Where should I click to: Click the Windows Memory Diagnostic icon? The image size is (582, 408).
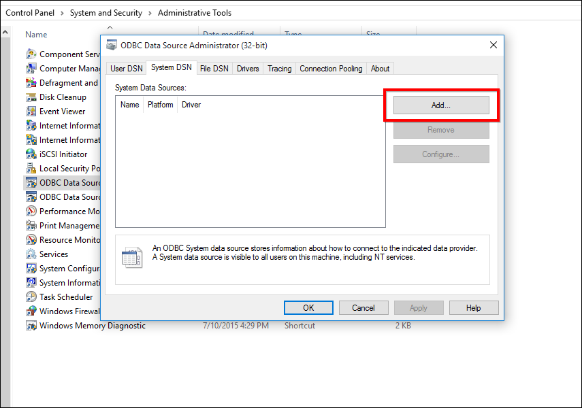pos(31,326)
